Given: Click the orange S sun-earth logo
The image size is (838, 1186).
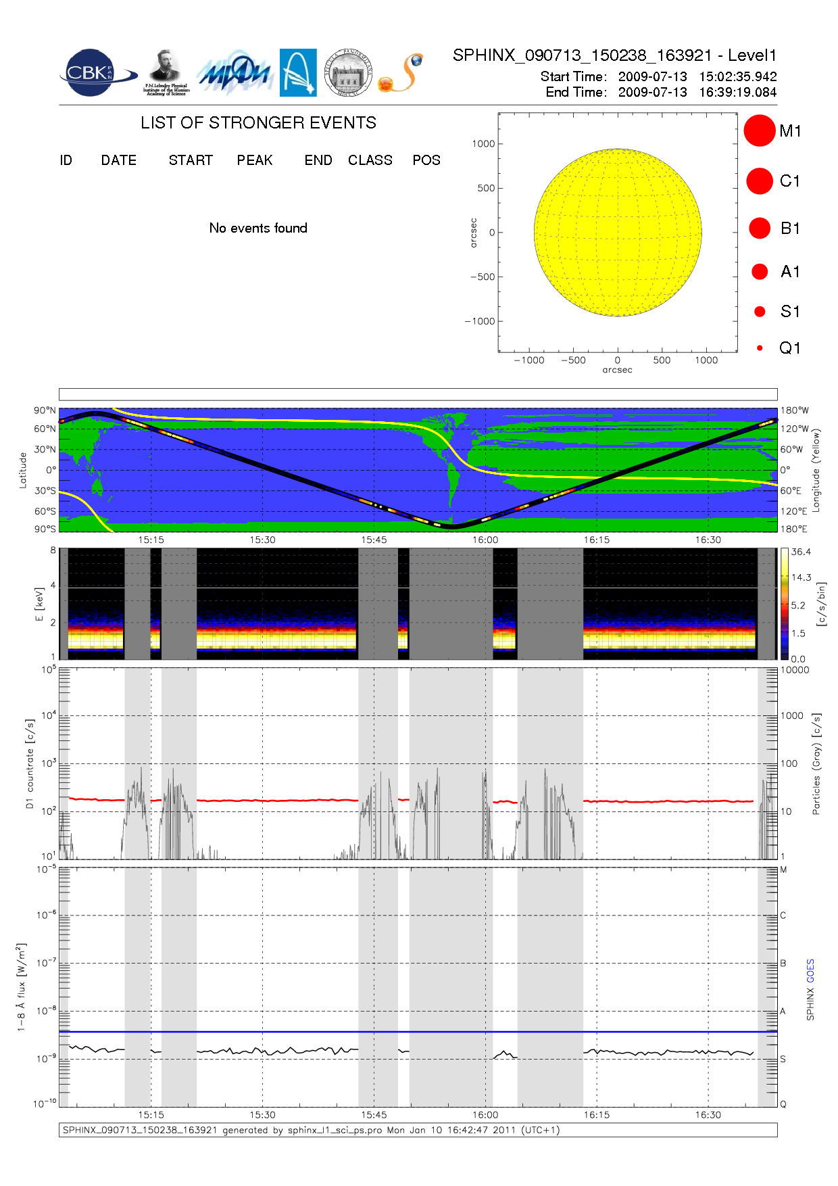Looking at the screenshot, I should point(401,73).
